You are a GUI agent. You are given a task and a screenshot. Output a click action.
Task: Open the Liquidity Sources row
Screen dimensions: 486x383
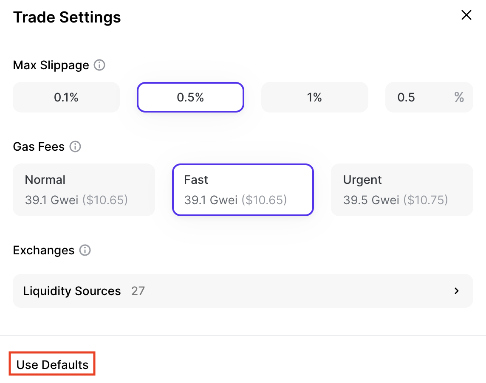tap(243, 291)
